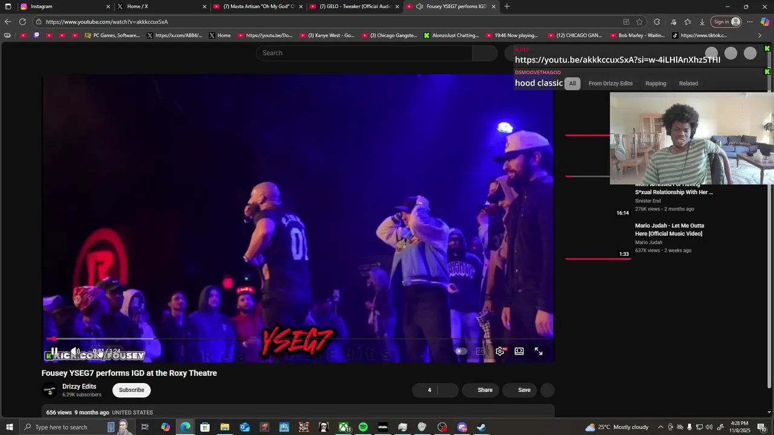
Task: Open the notification center icon
Action: click(x=761, y=427)
